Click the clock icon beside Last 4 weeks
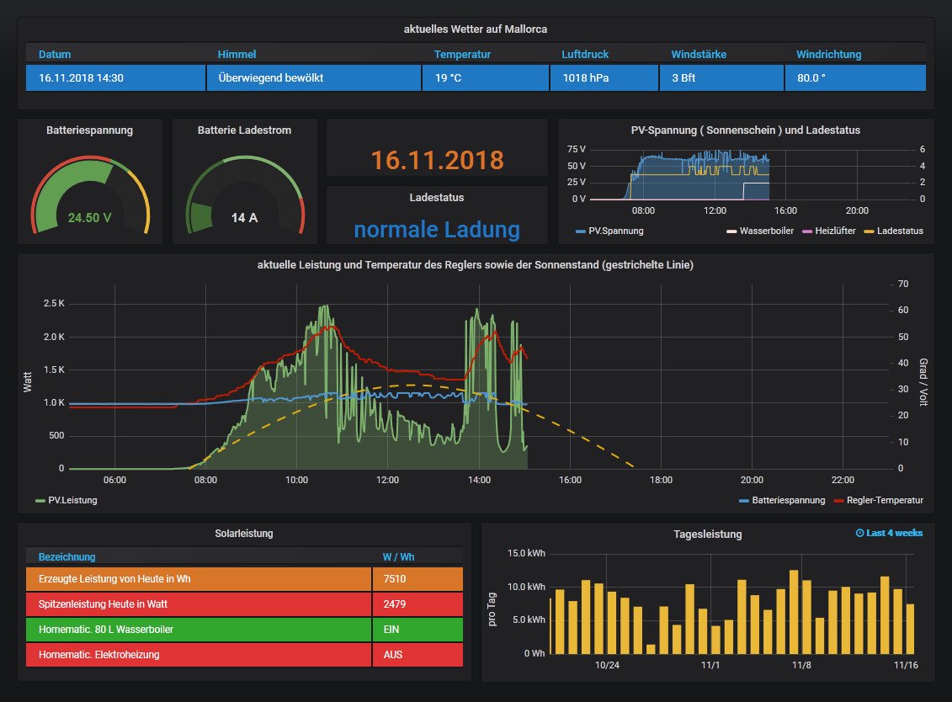952x702 pixels. (859, 534)
